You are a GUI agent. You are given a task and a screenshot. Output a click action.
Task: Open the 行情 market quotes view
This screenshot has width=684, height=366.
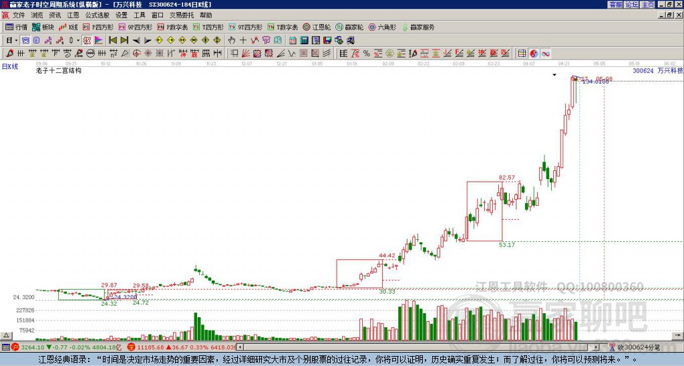click(x=16, y=27)
